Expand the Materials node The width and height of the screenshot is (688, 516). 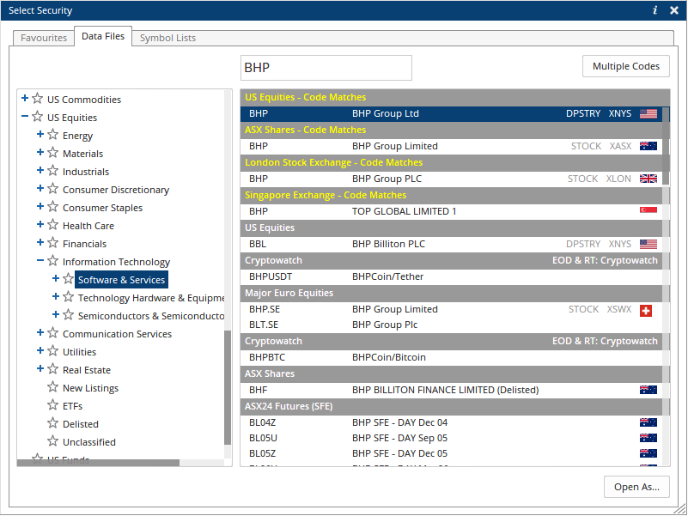coord(40,152)
